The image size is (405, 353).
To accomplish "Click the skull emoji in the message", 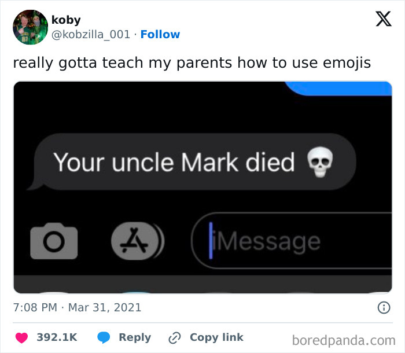I will pyautogui.click(x=319, y=163).
